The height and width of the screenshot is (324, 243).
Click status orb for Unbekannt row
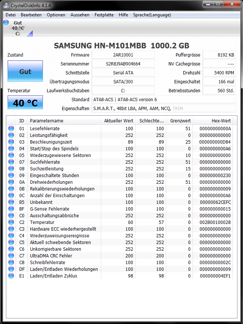(x=11, y=202)
